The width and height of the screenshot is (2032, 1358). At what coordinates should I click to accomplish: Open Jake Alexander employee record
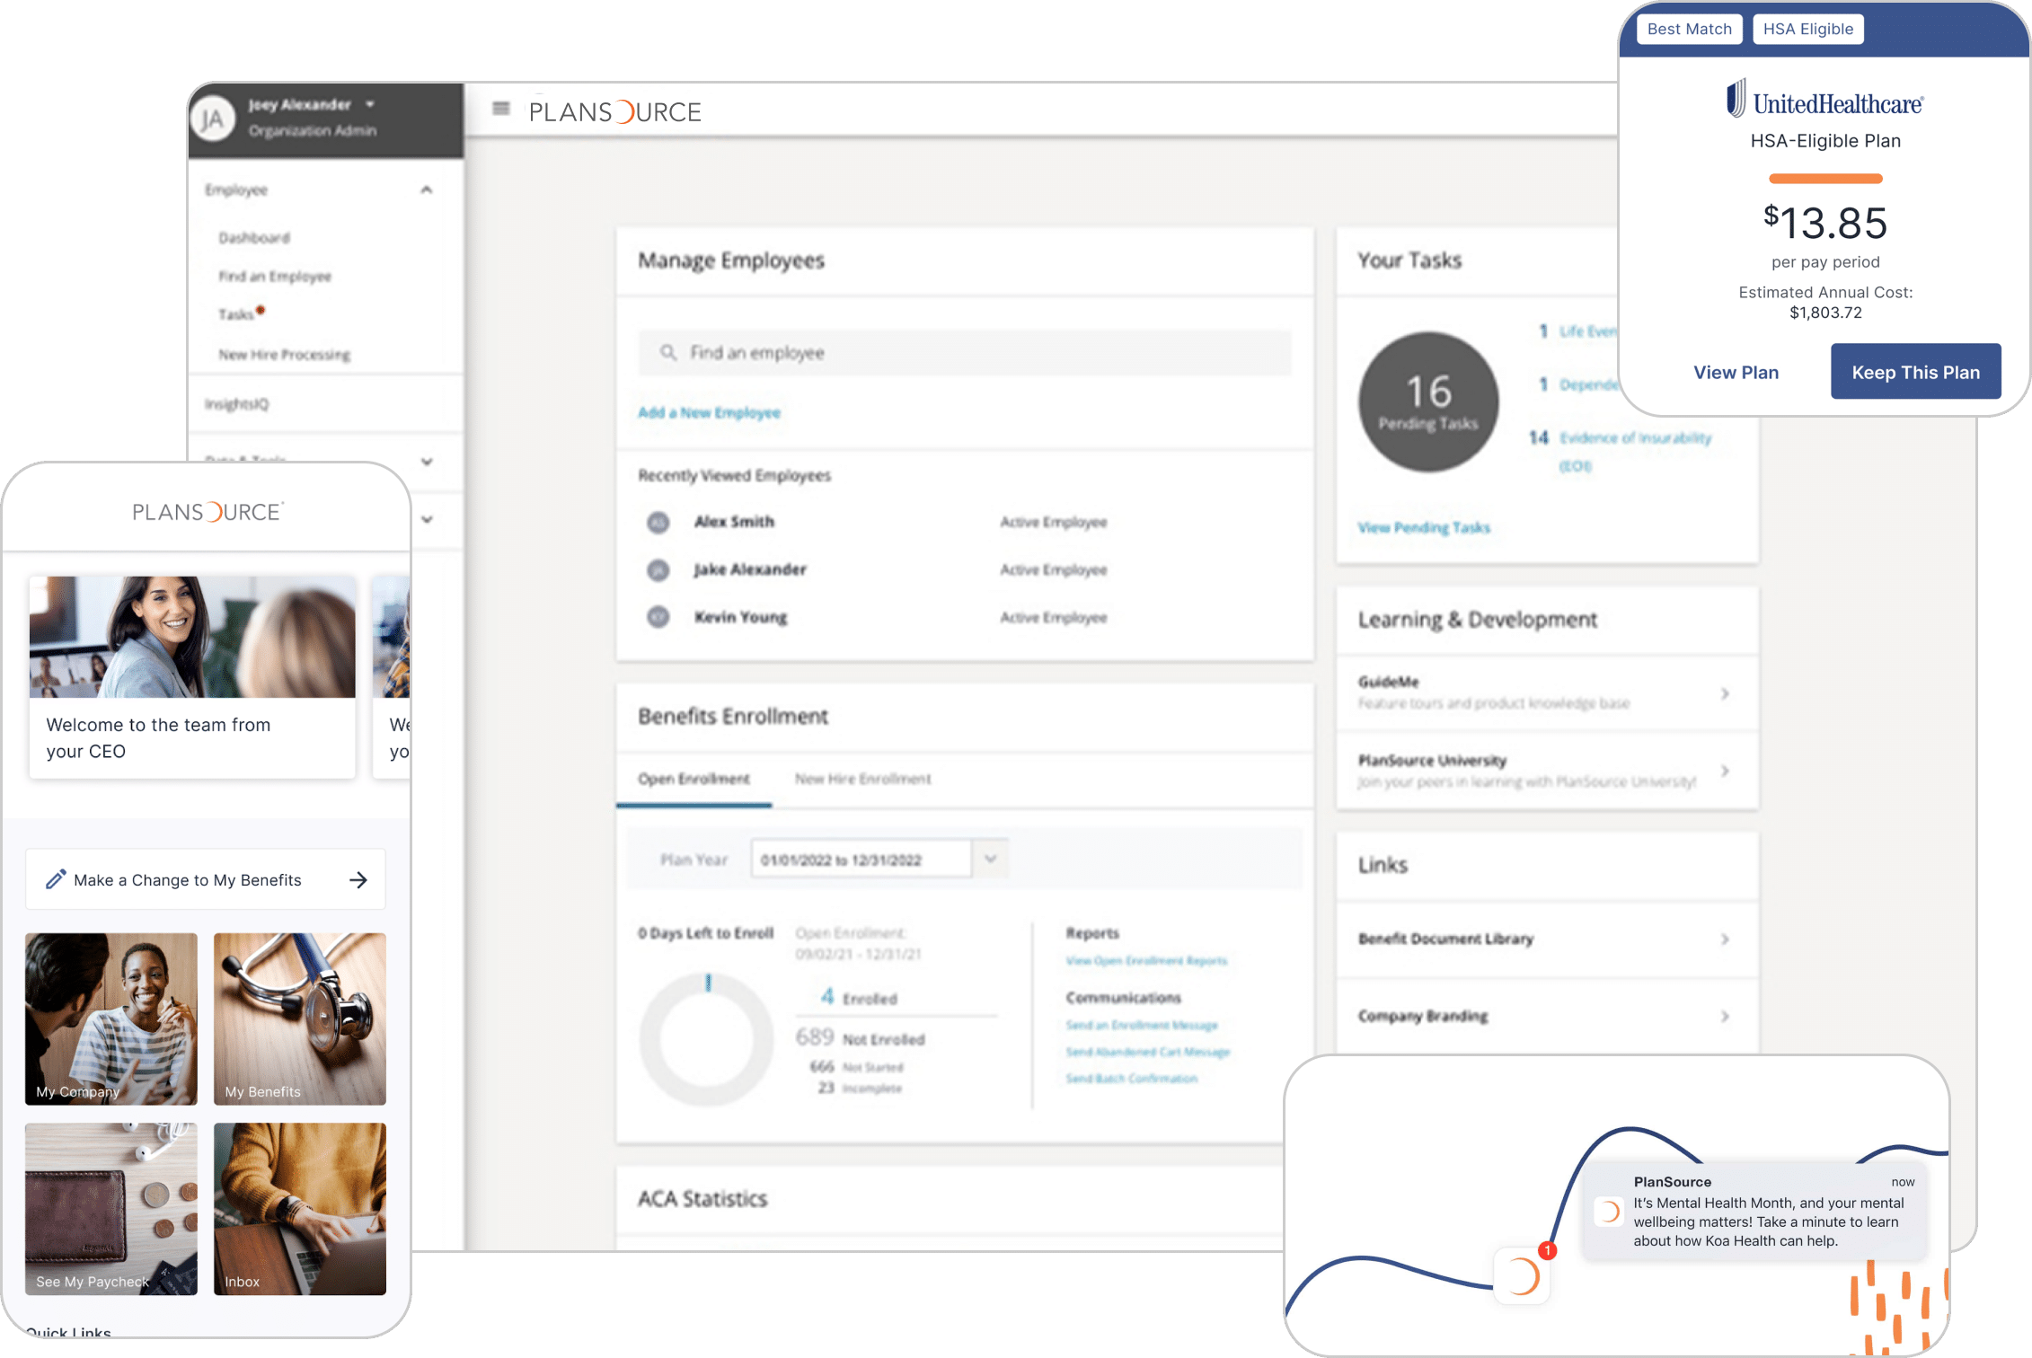(x=750, y=569)
